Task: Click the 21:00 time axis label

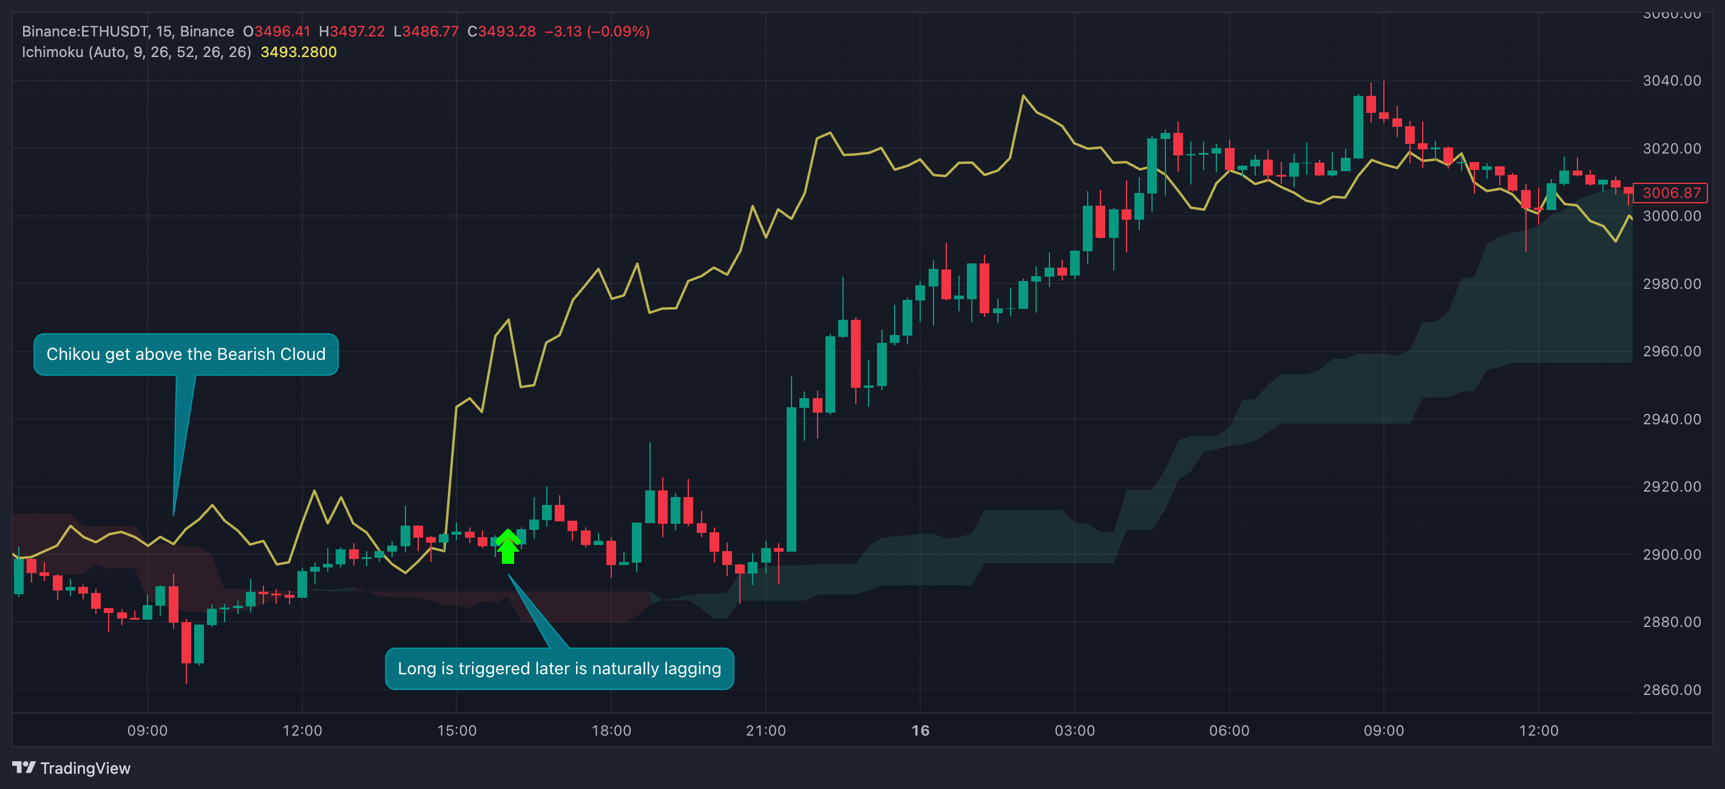Action: click(x=765, y=730)
